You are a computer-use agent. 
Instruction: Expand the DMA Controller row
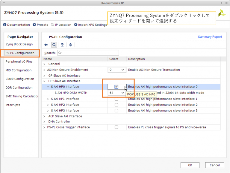(x=44, y=122)
